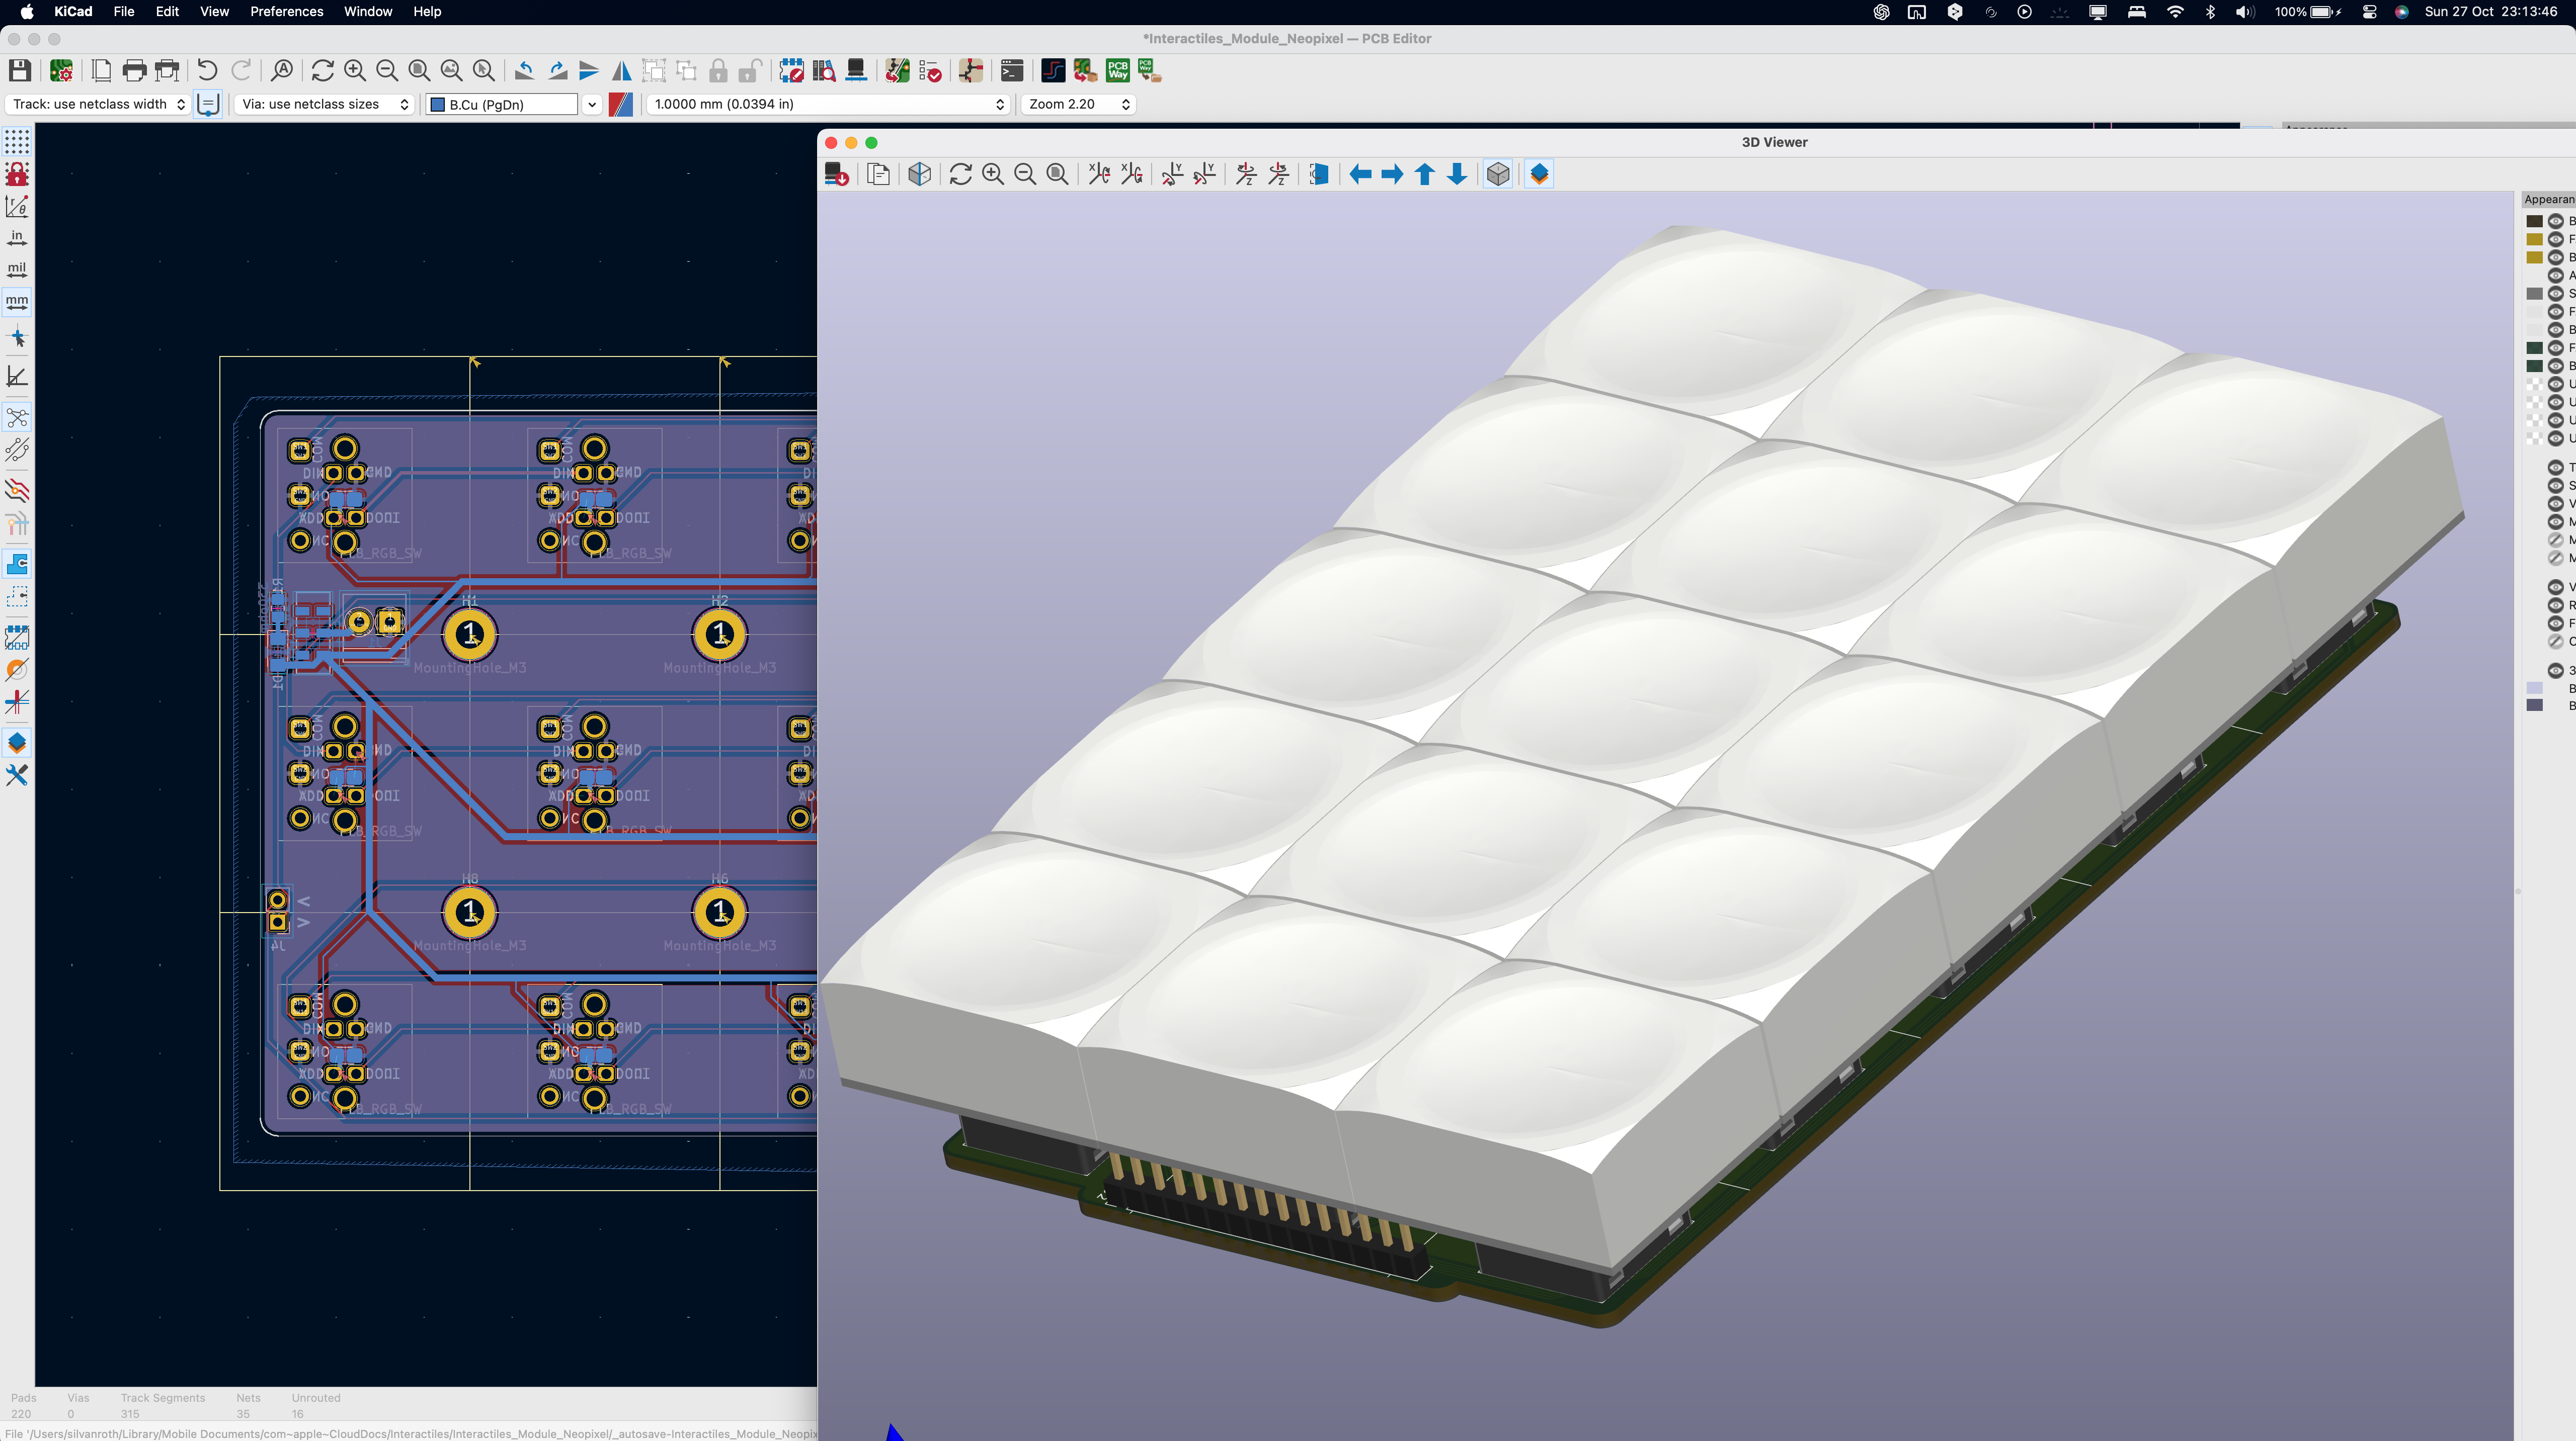Refresh the PCB editor view

[322, 70]
